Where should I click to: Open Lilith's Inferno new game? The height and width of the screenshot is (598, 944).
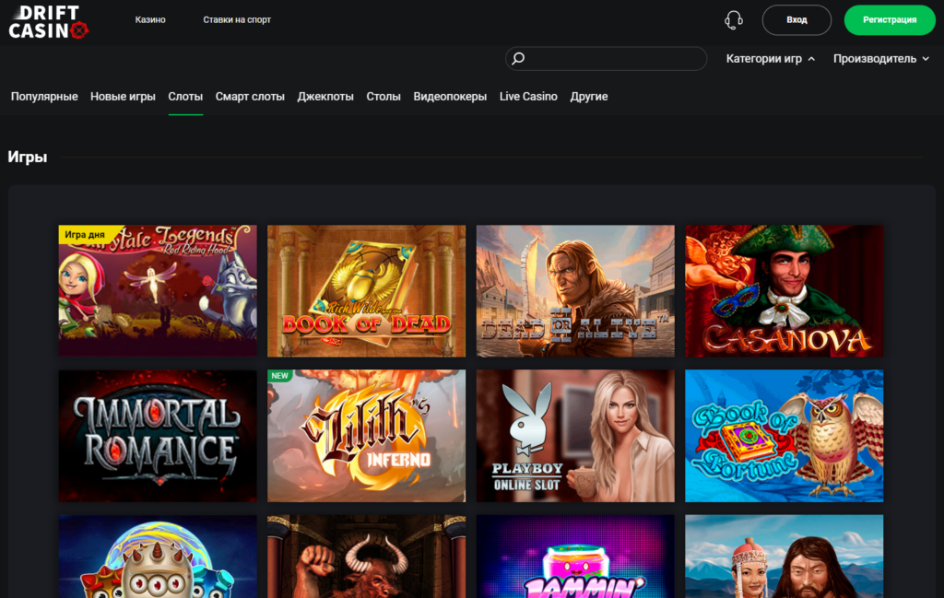[366, 436]
